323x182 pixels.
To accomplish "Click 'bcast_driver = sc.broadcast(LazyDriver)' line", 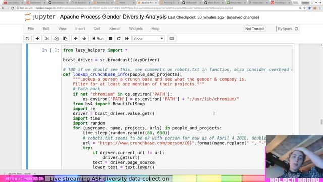I will pos(111,60).
